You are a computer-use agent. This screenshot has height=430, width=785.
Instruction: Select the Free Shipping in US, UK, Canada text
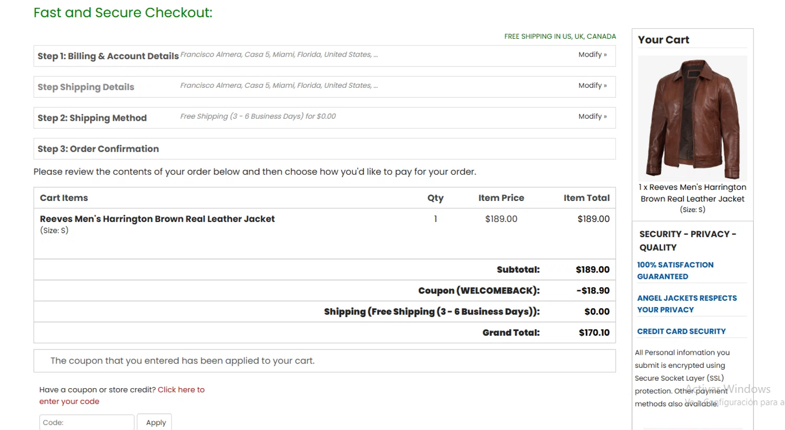(x=560, y=36)
